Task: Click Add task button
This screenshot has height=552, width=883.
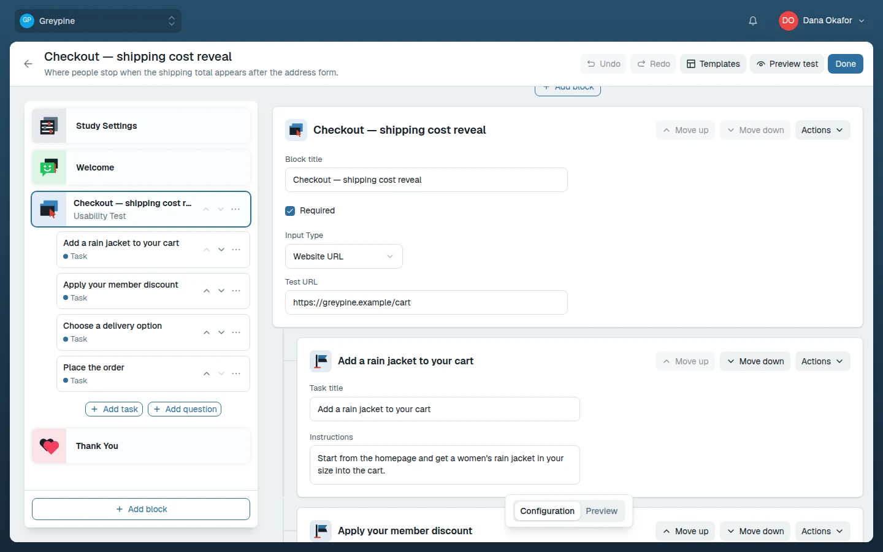Action: pyautogui.click(x=114, y=409)
